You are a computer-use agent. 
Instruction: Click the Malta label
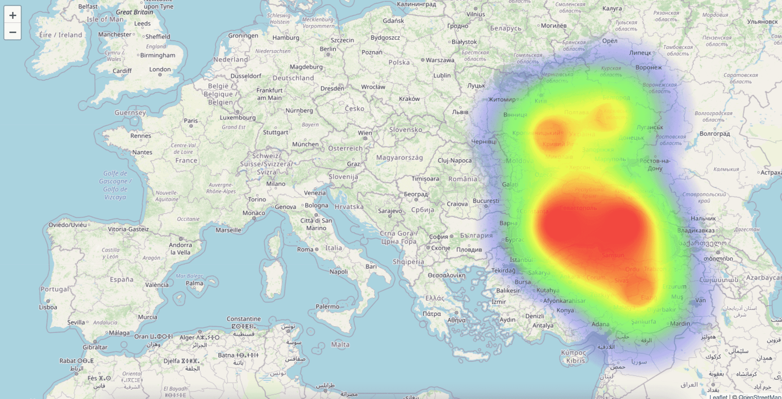[340, 344]
